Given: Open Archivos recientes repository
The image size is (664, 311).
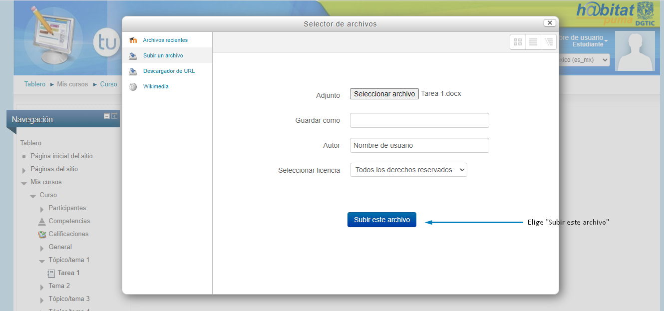Looking at the screenshot, I should (165, 40).
